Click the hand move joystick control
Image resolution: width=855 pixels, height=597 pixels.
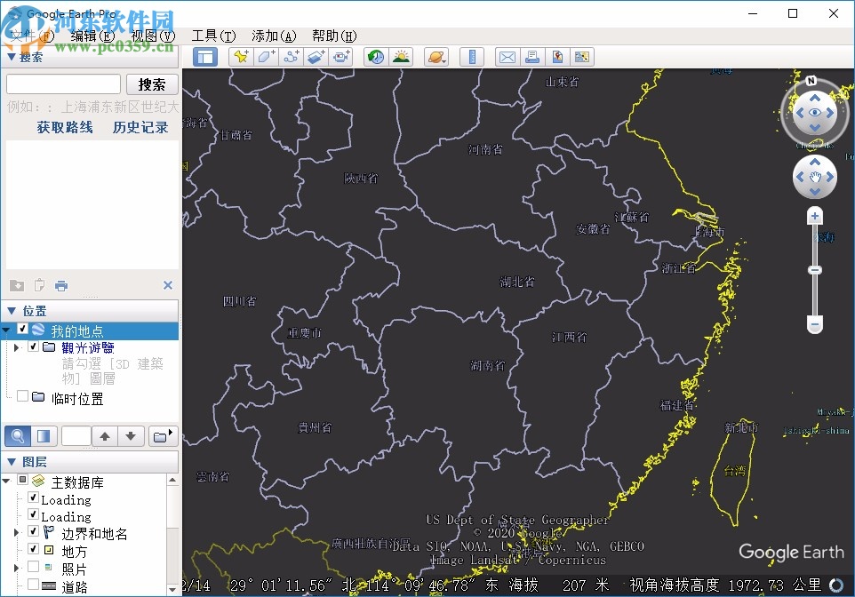[x=815, y=177]
